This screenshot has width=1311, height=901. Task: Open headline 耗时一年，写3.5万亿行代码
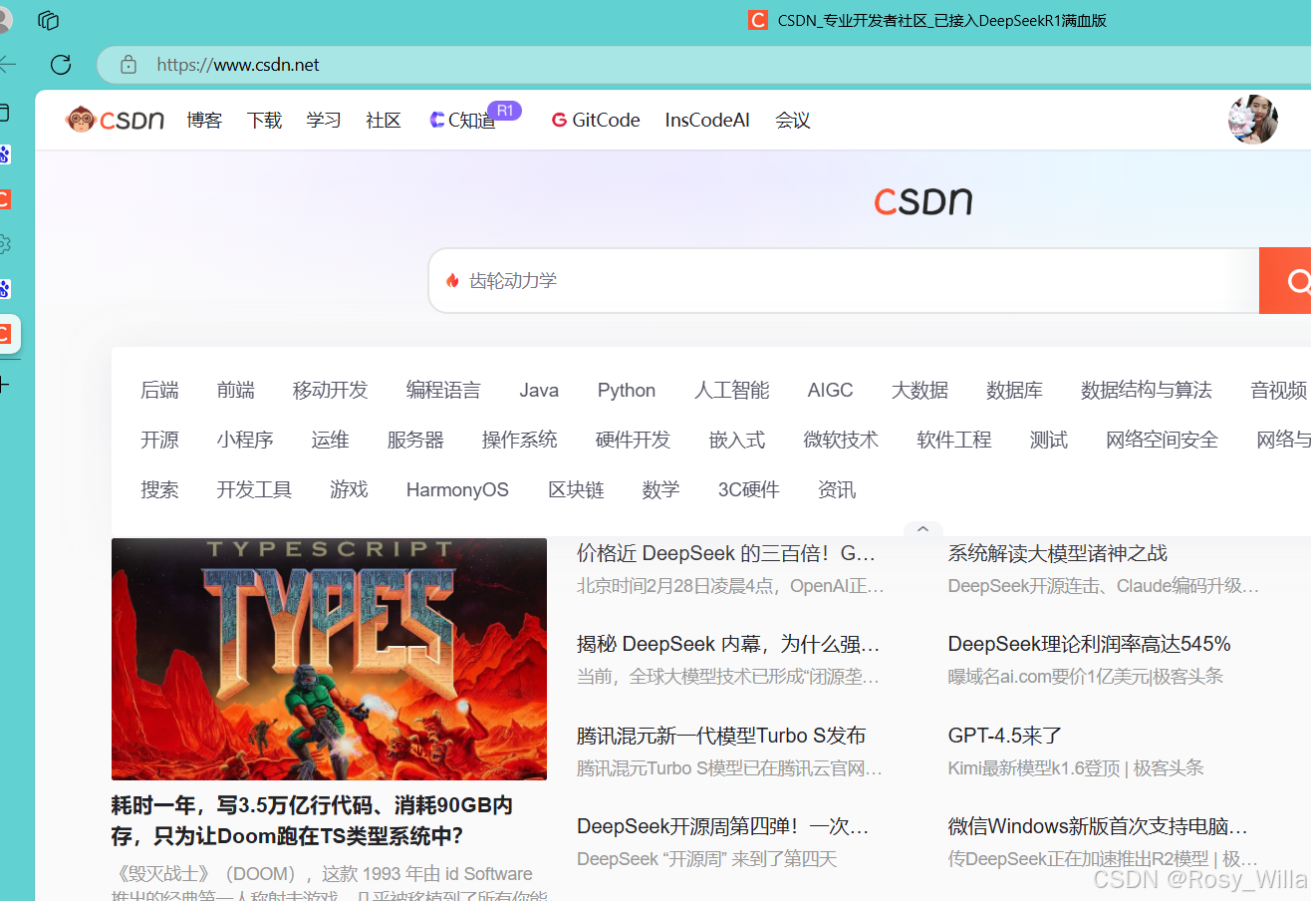pyautogui.click(x=312, y=820)
